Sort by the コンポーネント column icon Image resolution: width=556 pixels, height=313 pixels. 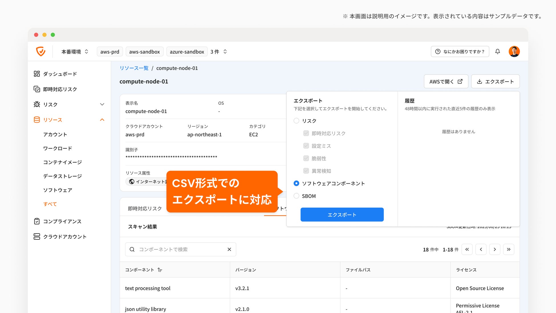pos(160,270)
